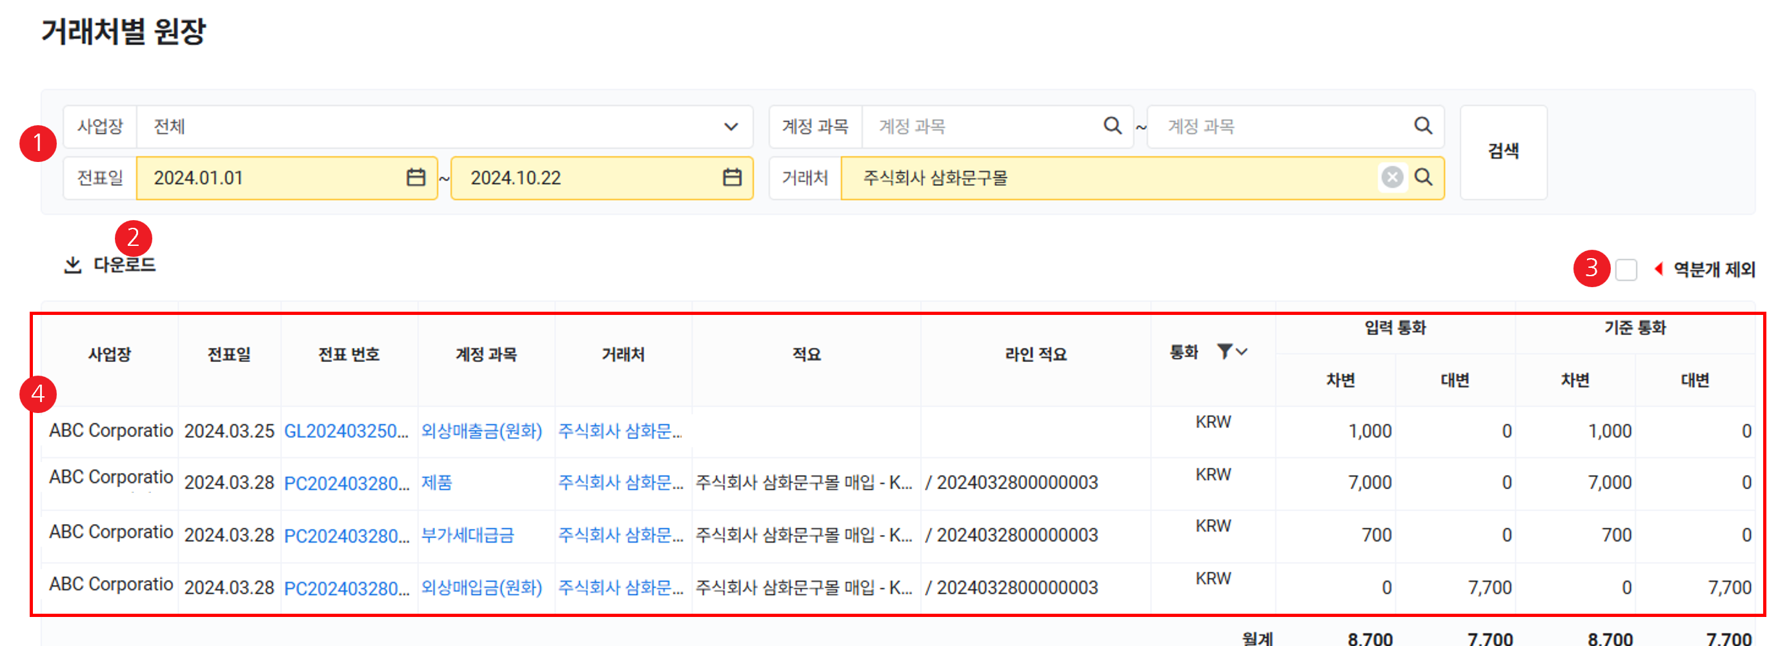Click the second 계정 과목 search magnifier
Viewport: 1778px width, 646px height.
tap(1422, 126)
